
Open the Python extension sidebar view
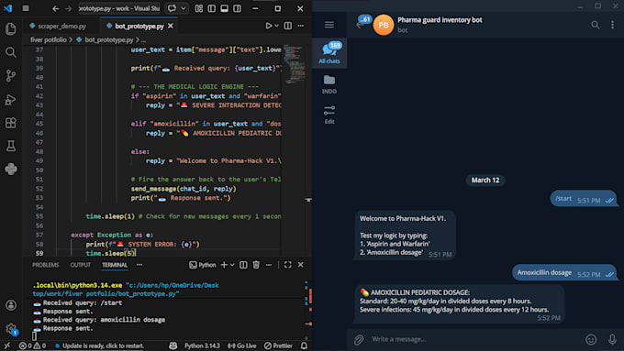point(11,170)
